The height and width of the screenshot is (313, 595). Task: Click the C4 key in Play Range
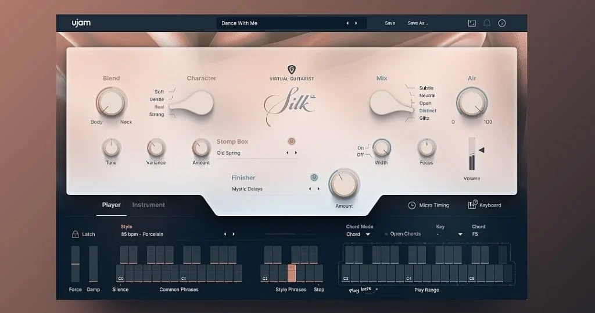408,273
